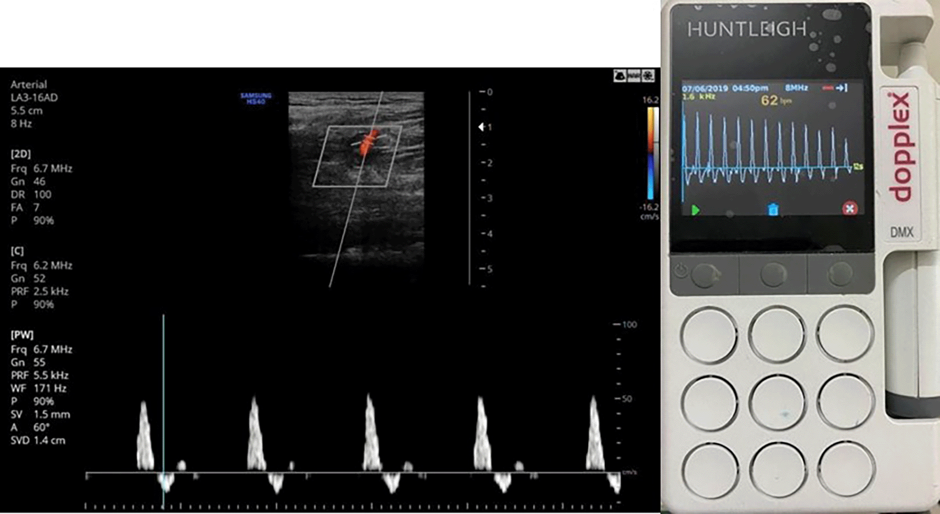The height and width of the screenshot is (514, 940).
Task: Click the '[C]' section header
Action: click(17, 251)
